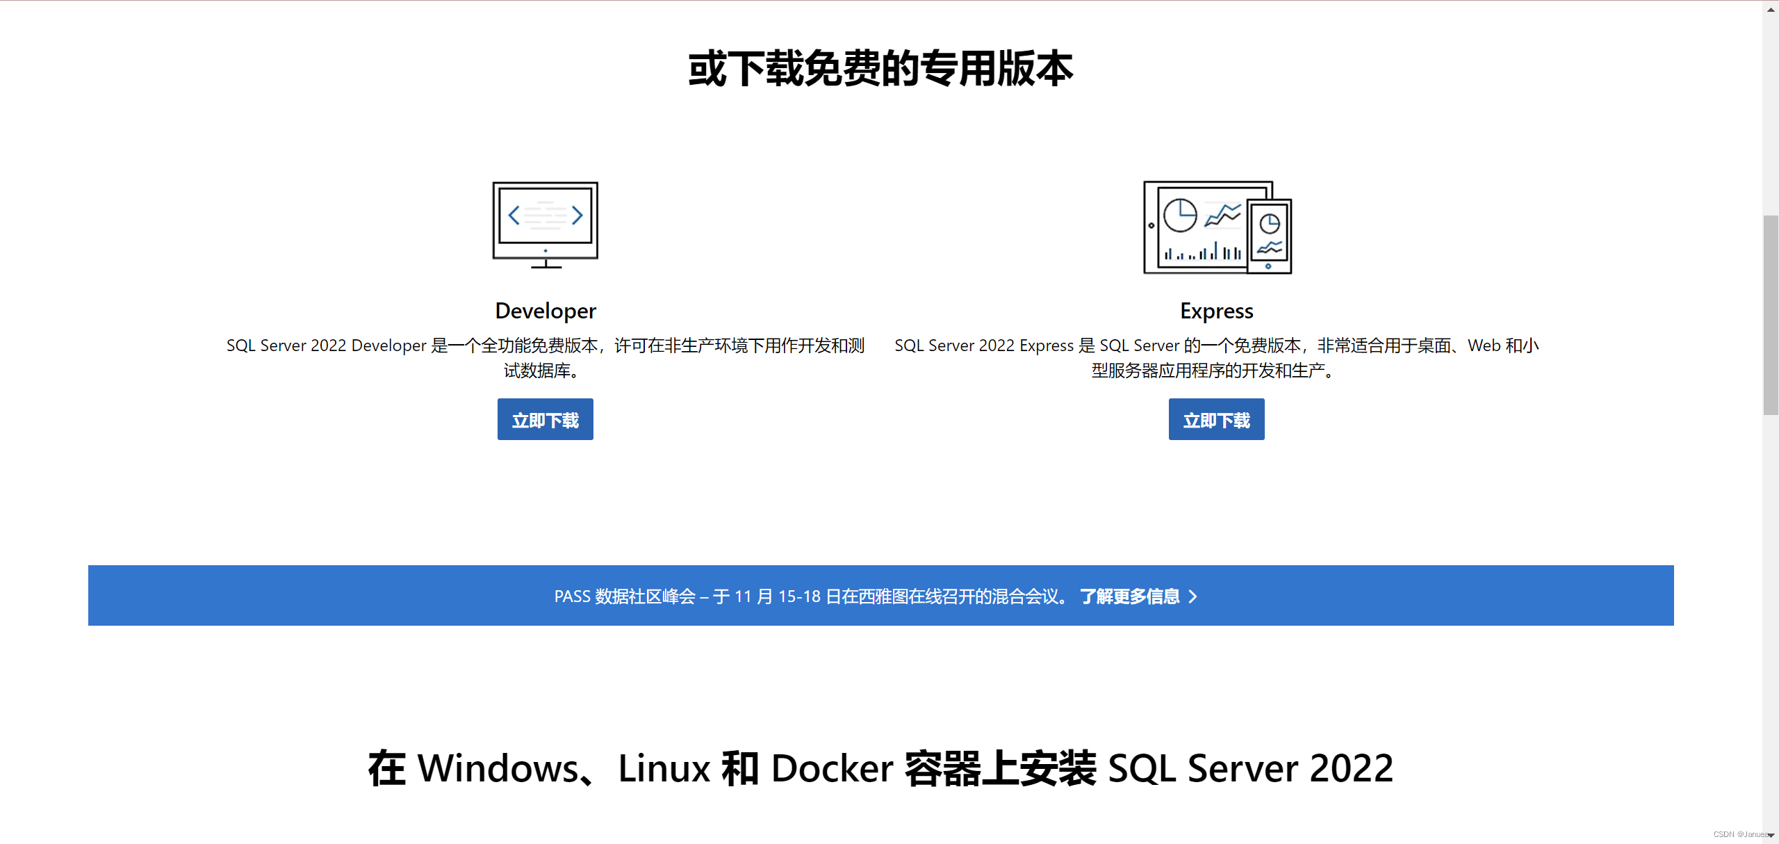
Task: Click the Express edition description paragraph
Action: coord(1217,357)
